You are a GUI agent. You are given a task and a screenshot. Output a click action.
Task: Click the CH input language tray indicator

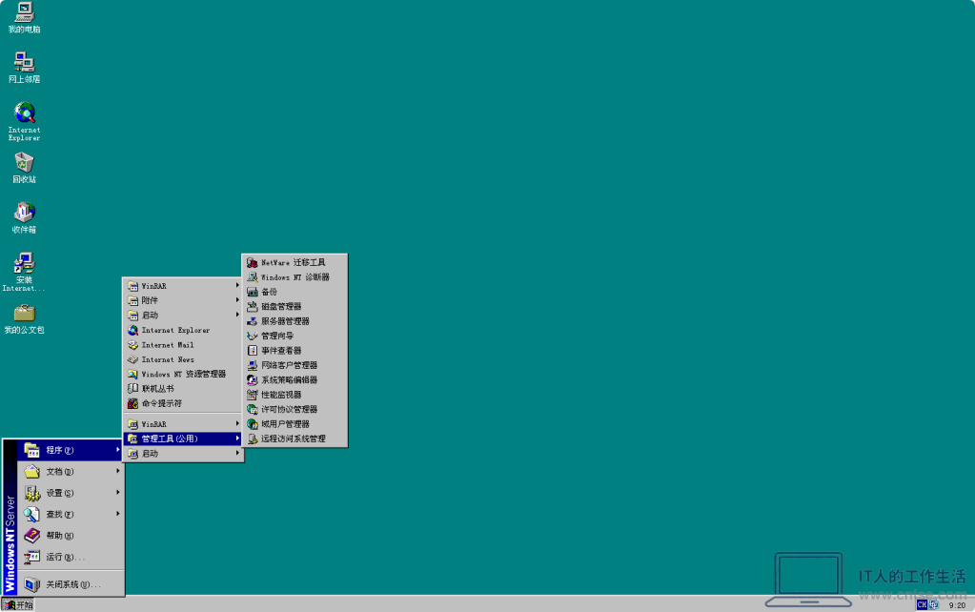pos(922,604)
